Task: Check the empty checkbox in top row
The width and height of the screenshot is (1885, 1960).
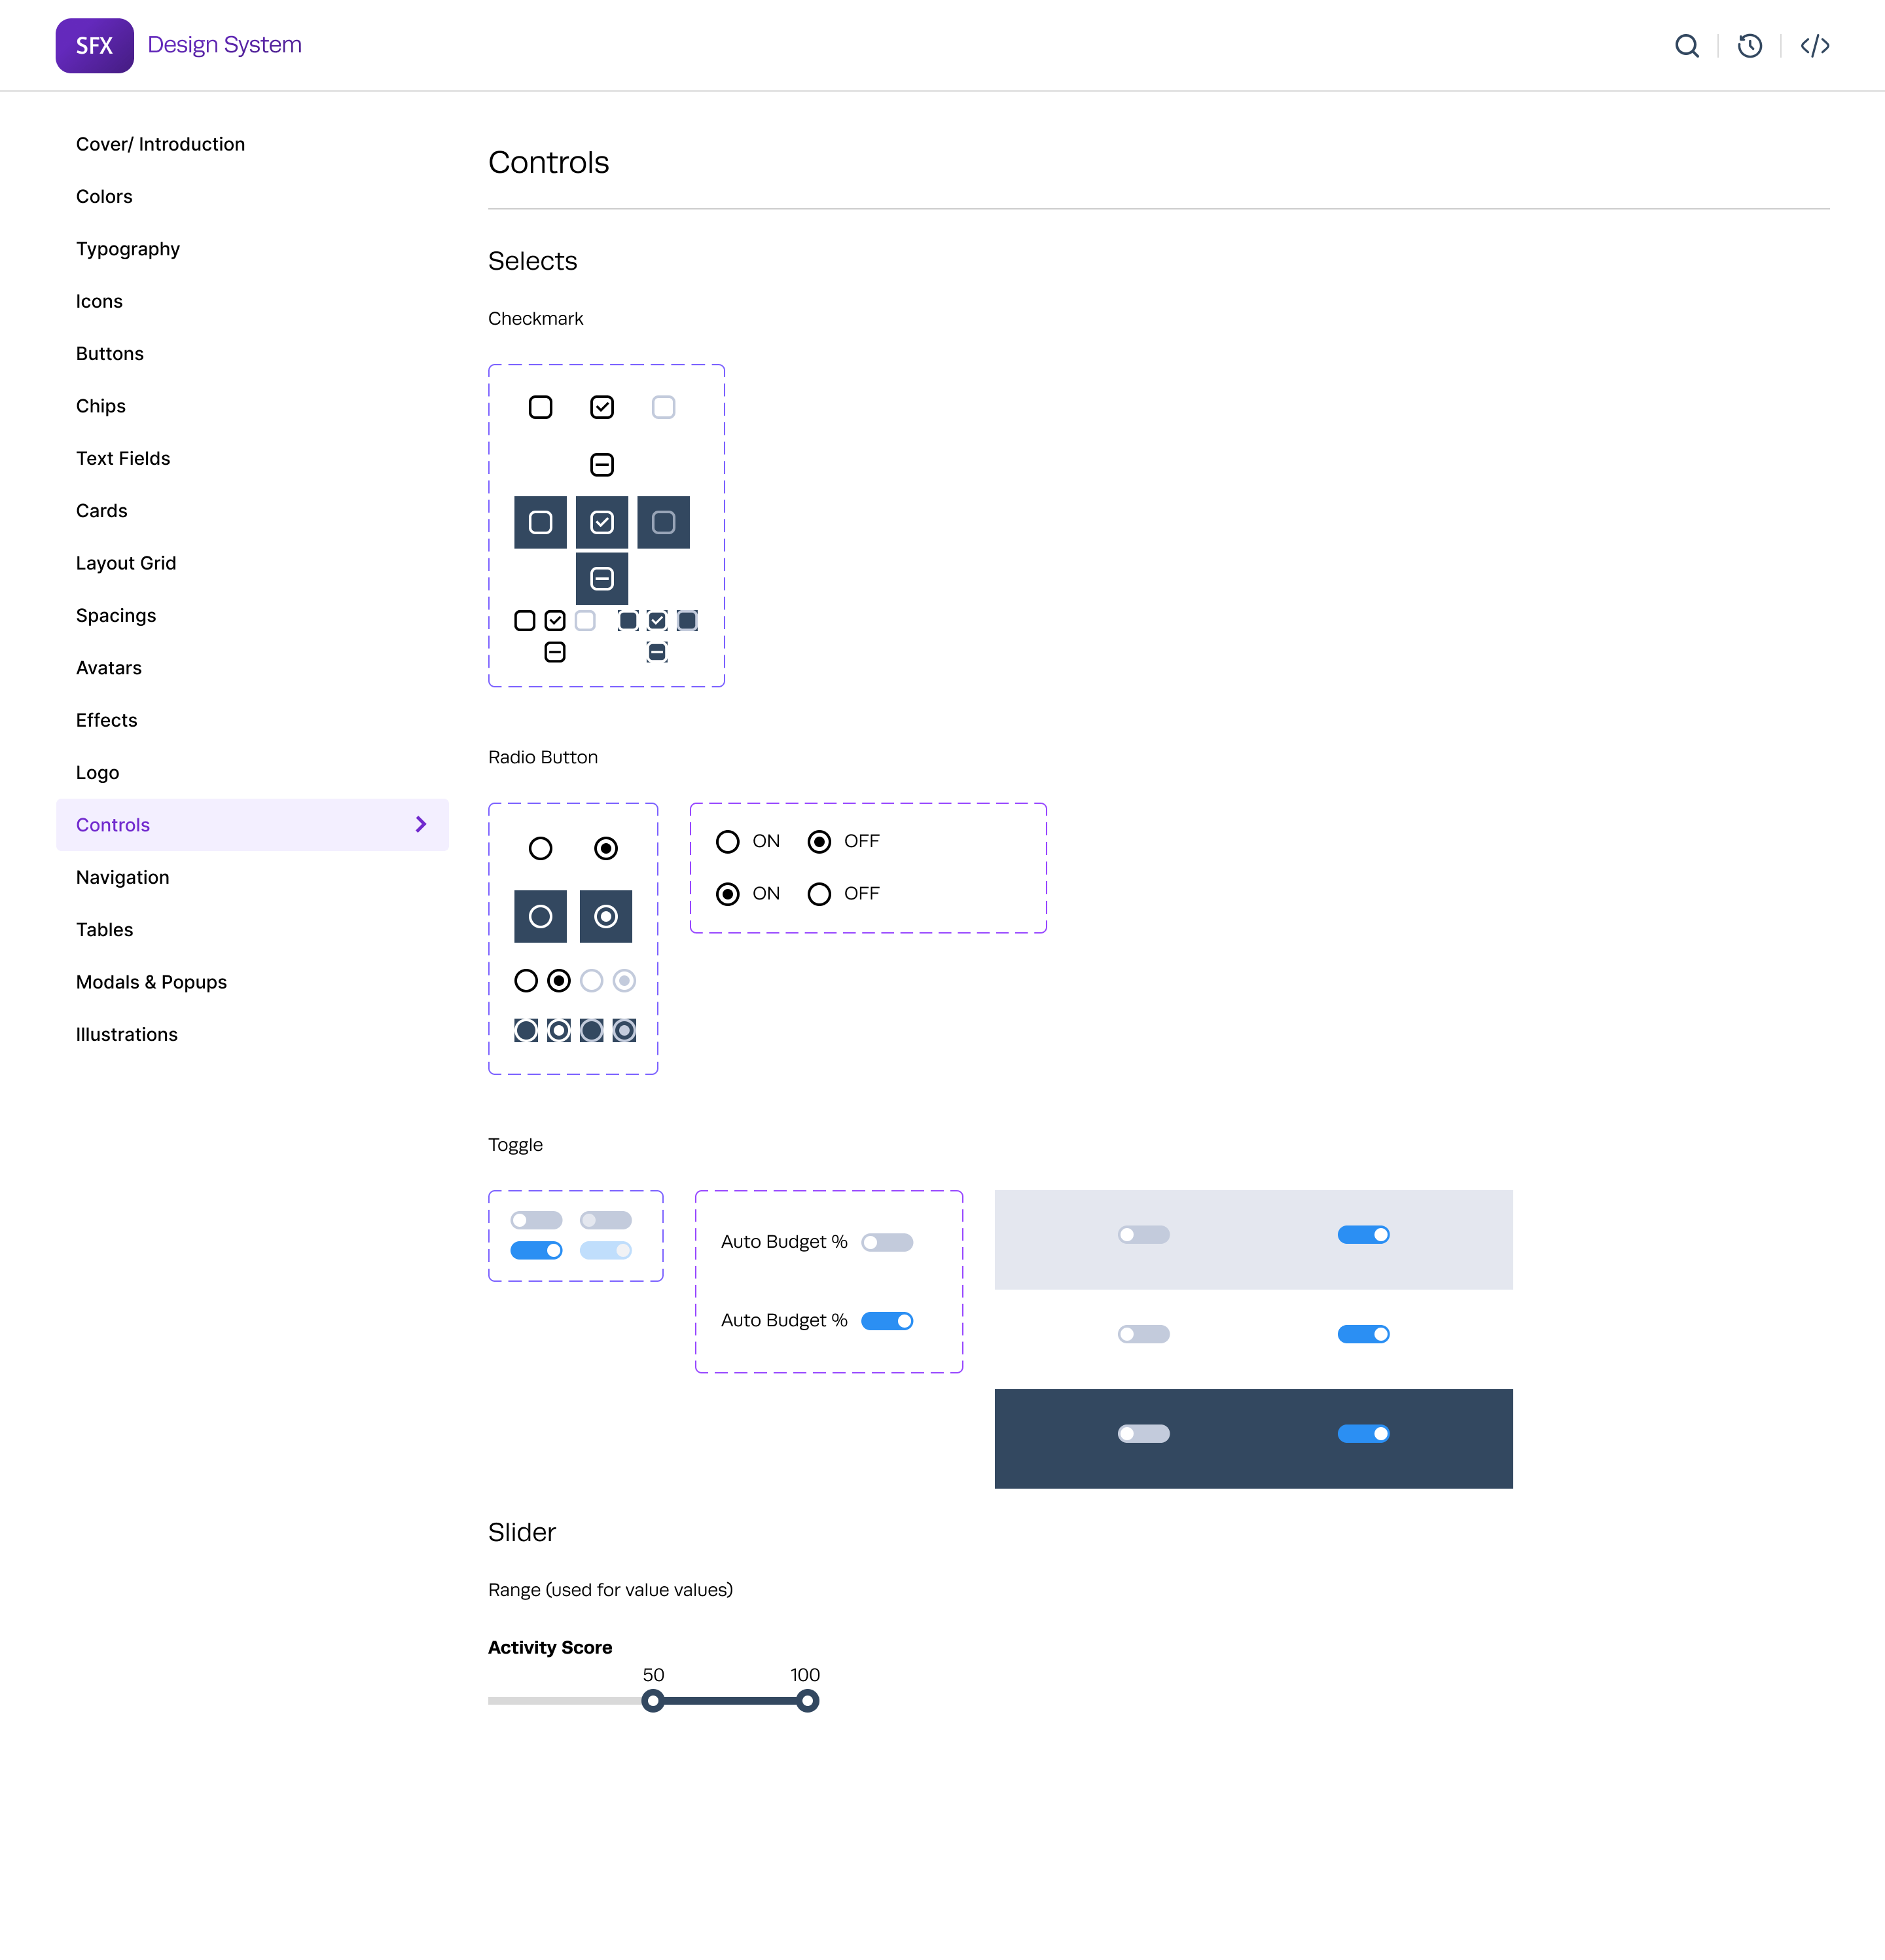Action: pos(541,408)
